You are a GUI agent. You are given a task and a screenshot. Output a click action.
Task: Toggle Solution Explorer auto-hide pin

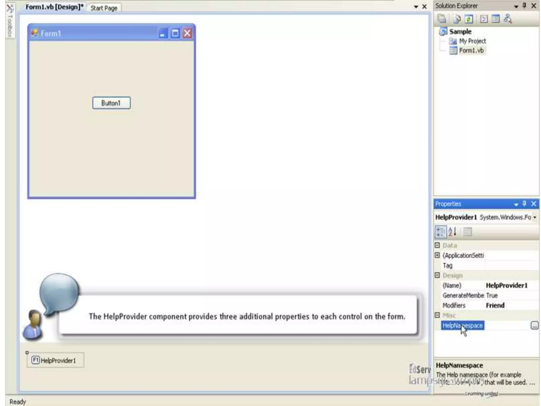[x=525, y=6]
